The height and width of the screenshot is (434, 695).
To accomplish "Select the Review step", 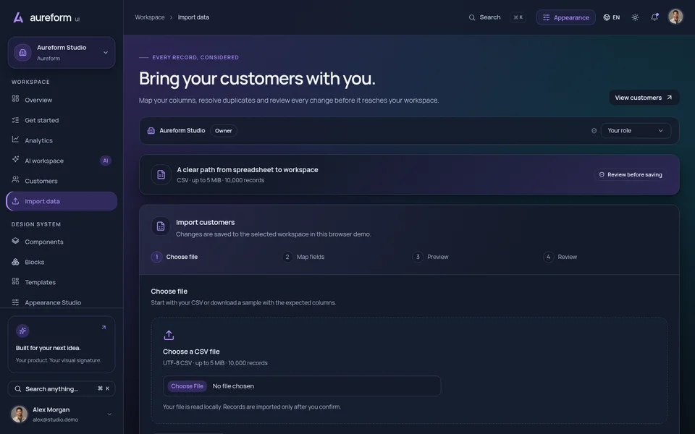I will (560, 257).
